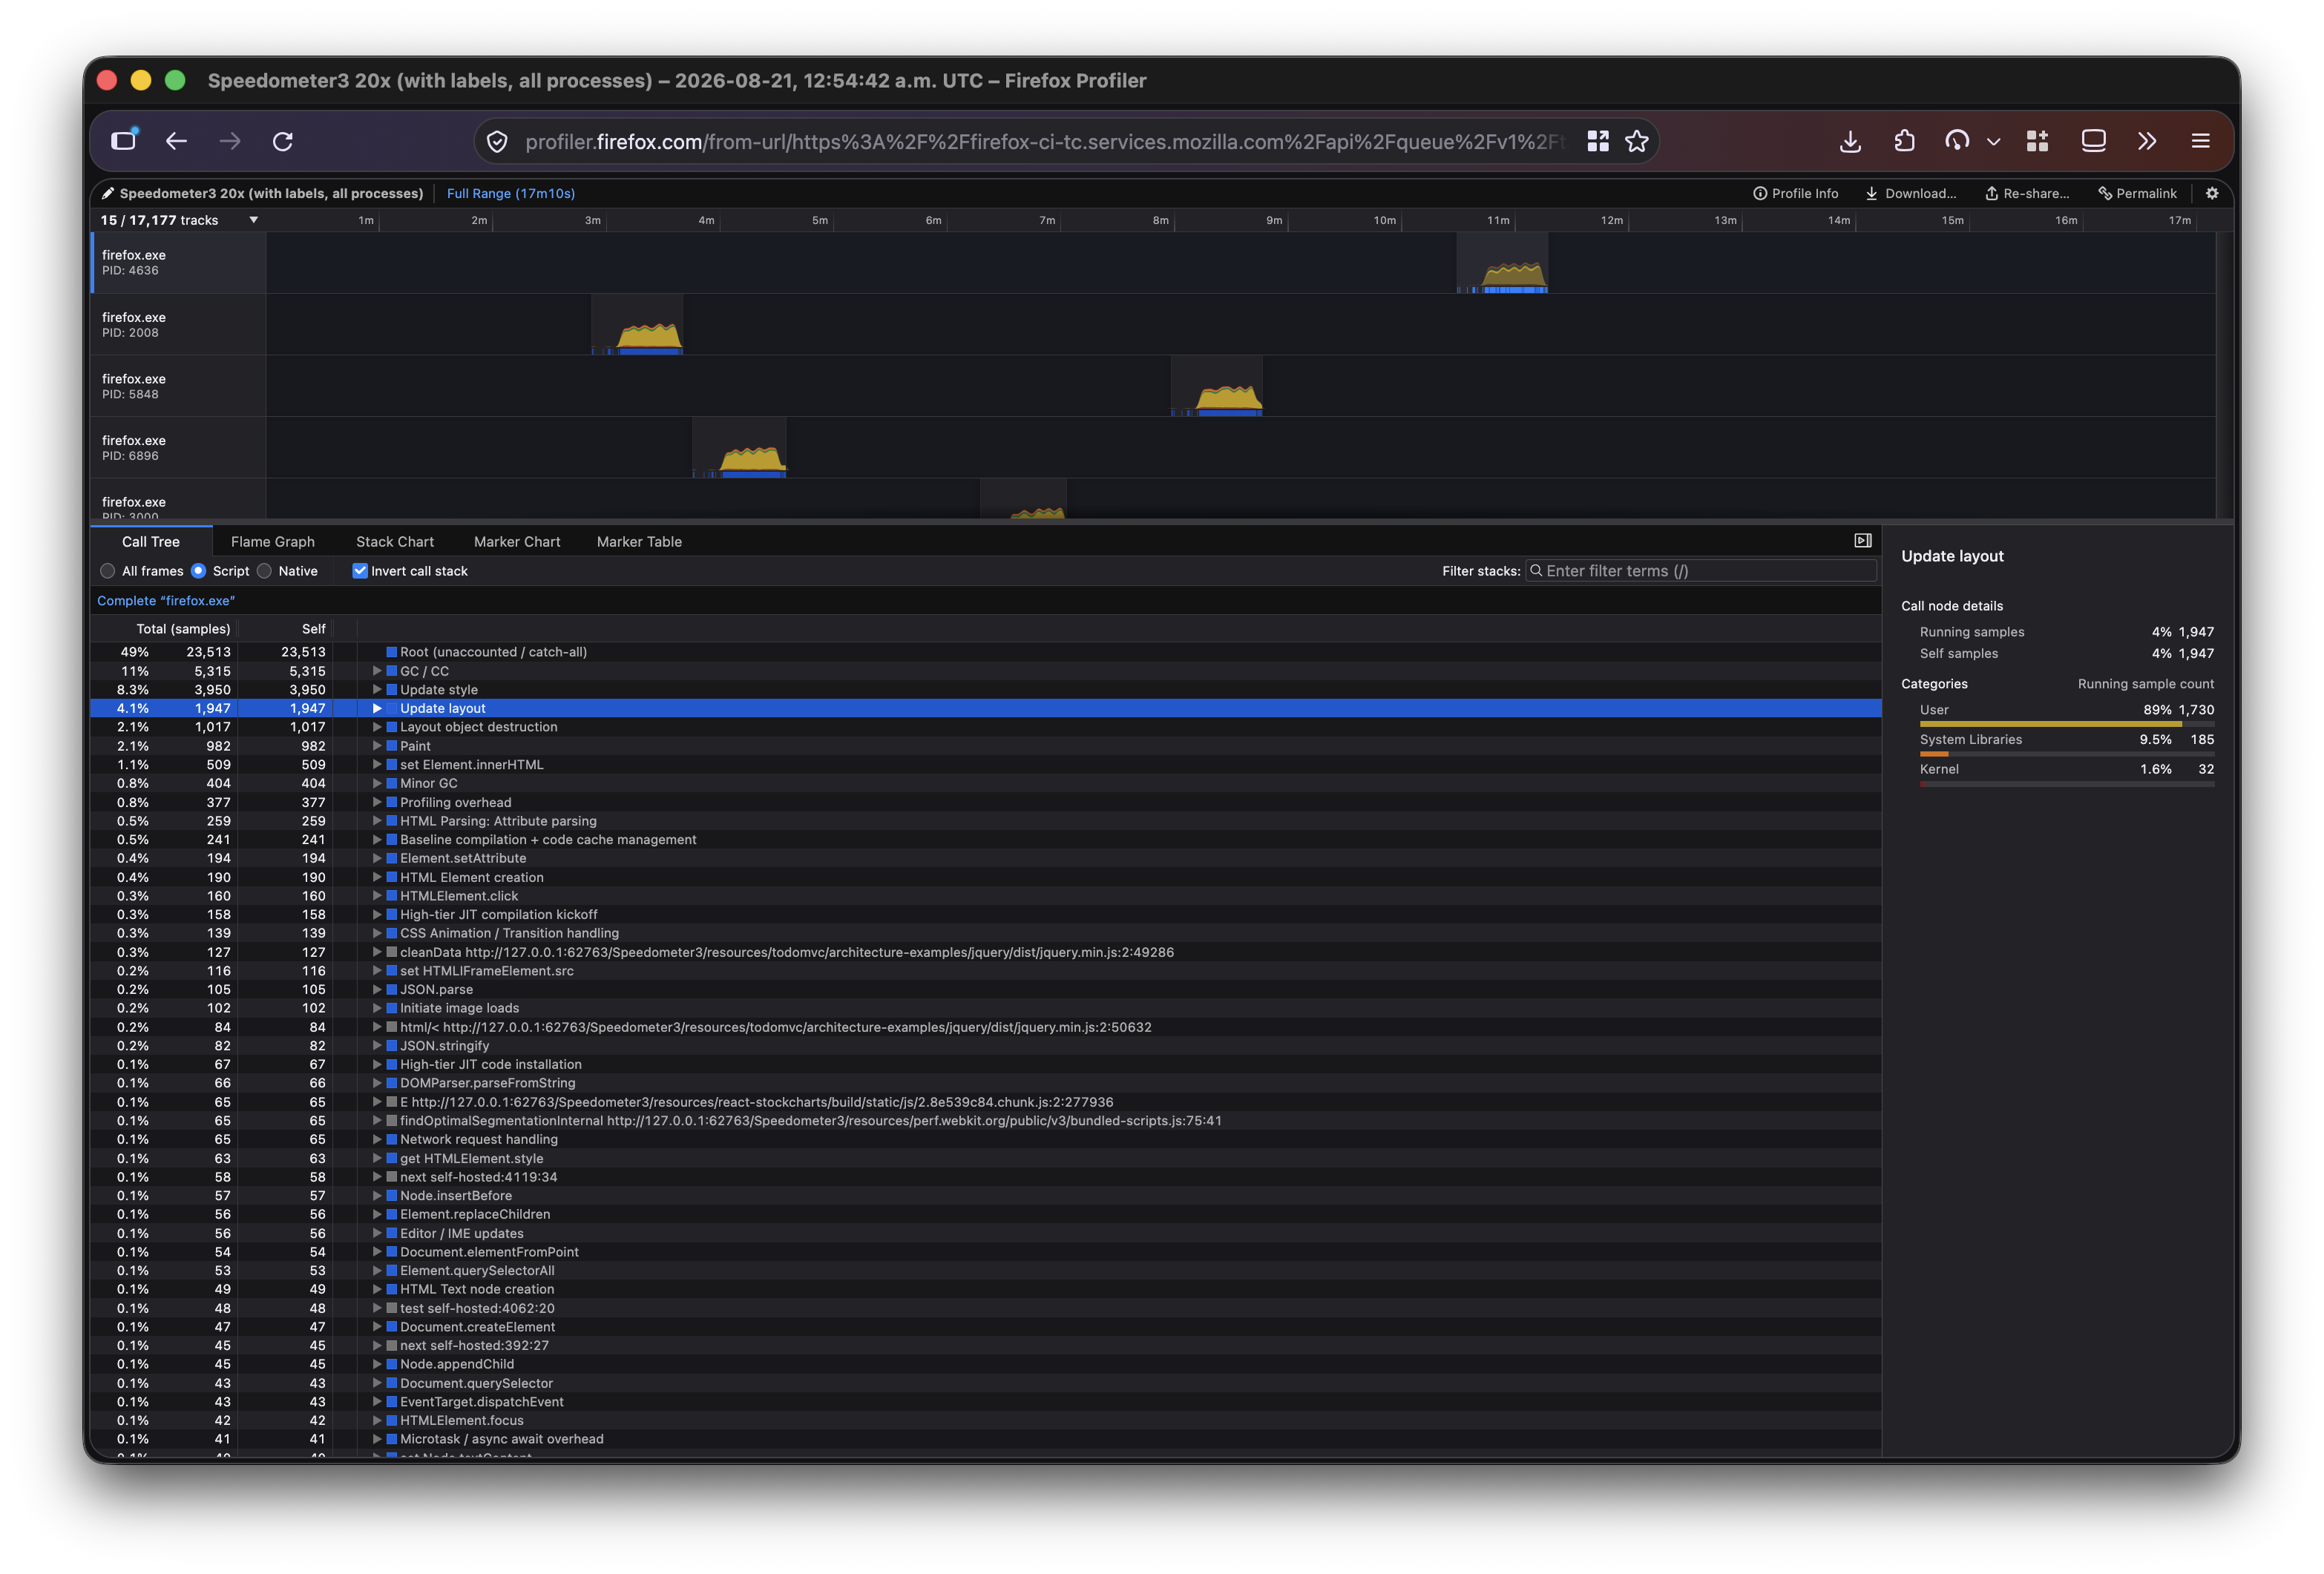Viewport: 2324px width, 1574px height.
Task: Show more toolbar tools overflow
Action: (2147, 141)
